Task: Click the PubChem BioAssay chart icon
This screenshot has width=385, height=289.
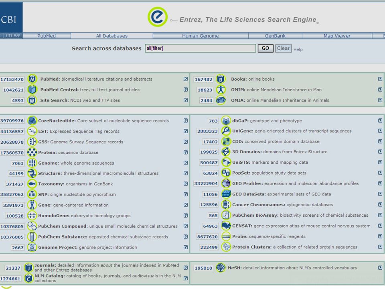Action: tap(226, 215)
